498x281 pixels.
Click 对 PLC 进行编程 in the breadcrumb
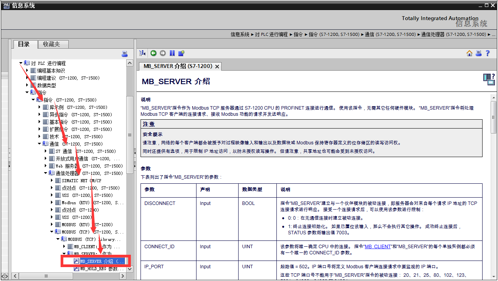pyautogui.click(x=271, y=34)
